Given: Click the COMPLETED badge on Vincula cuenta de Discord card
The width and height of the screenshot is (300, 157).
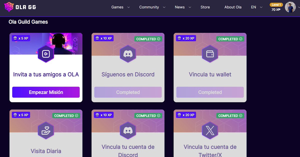Looking at the screenshot, I should [148, 116].
